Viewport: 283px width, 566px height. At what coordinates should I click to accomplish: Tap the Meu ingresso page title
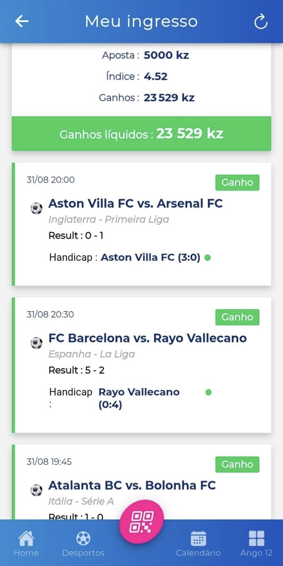click(141, 21)
